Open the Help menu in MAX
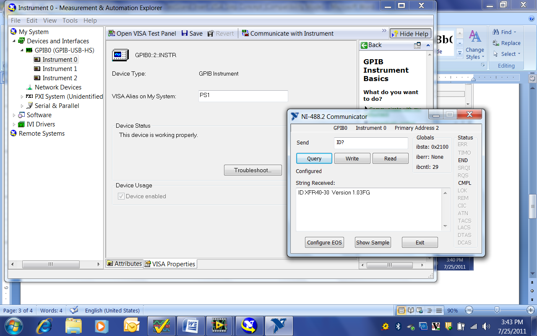This screenshot has width=537, height=336. tap(90, 21)
